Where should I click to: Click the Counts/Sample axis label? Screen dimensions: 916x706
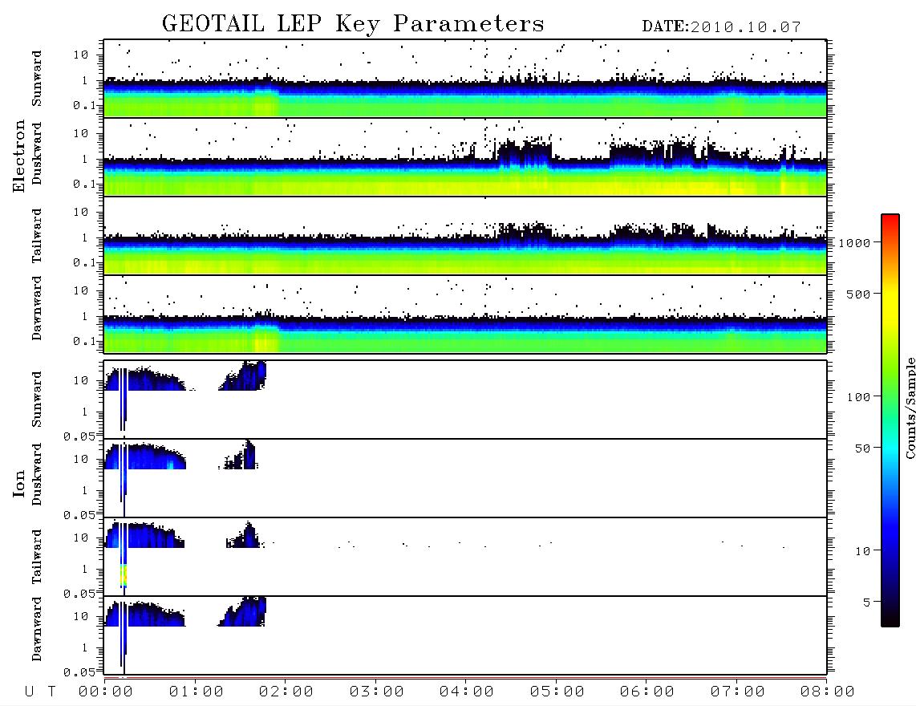tap(910, 408)
